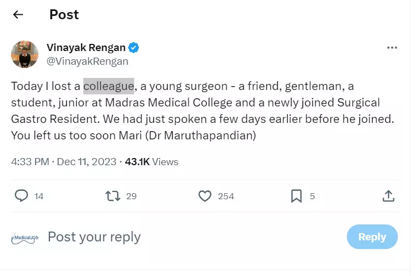This screenshot has height=276, width=417.
Task: Open the @VinayakRengan handle link
Action: click(87, 61)
